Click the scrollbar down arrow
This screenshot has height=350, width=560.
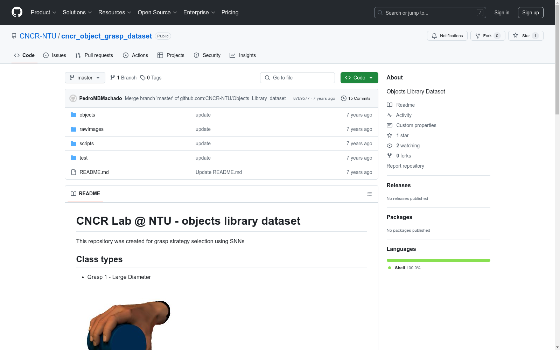(x=557, y=347)
